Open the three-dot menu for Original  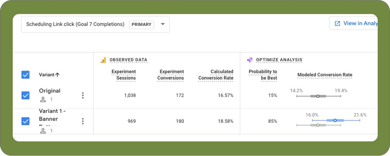coord(83,95)
